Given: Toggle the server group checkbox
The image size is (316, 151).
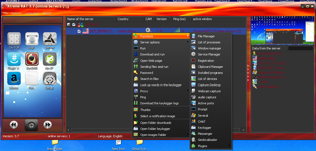Looking at the screenshot, I should 74,24.
